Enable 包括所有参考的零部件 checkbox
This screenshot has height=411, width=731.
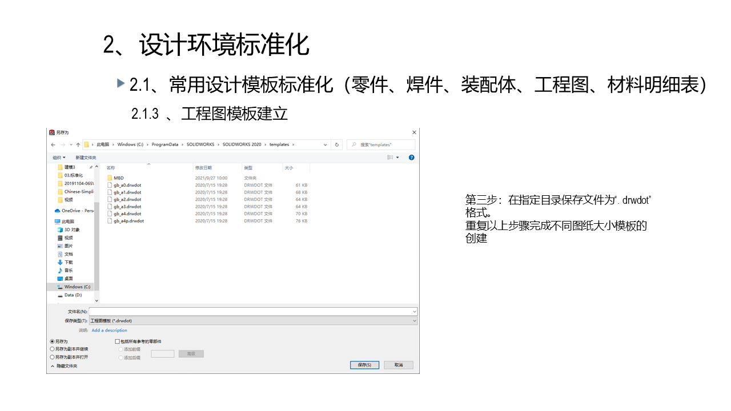[x=118, y=341]
